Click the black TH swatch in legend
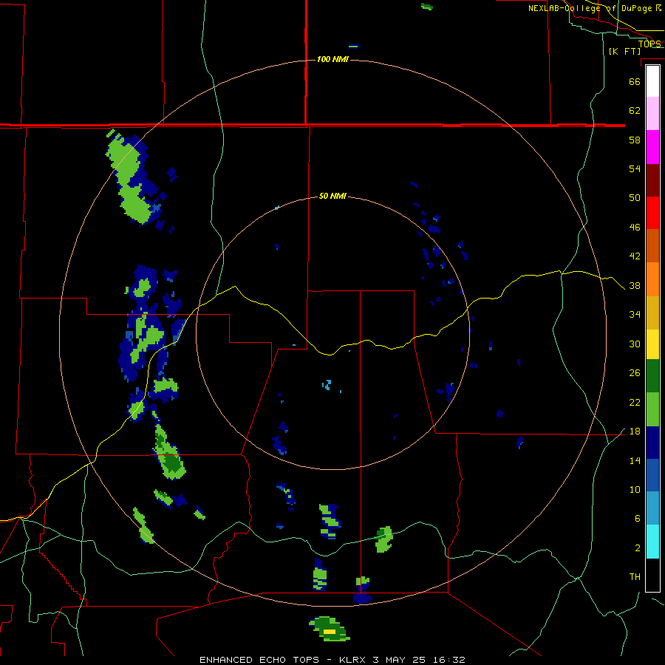Image resolution: width=665 pixels, height=665 pixels. (x=652, y=575)
